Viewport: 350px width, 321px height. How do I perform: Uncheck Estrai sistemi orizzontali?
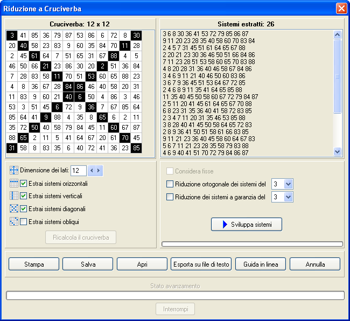[x=24, y=184]
